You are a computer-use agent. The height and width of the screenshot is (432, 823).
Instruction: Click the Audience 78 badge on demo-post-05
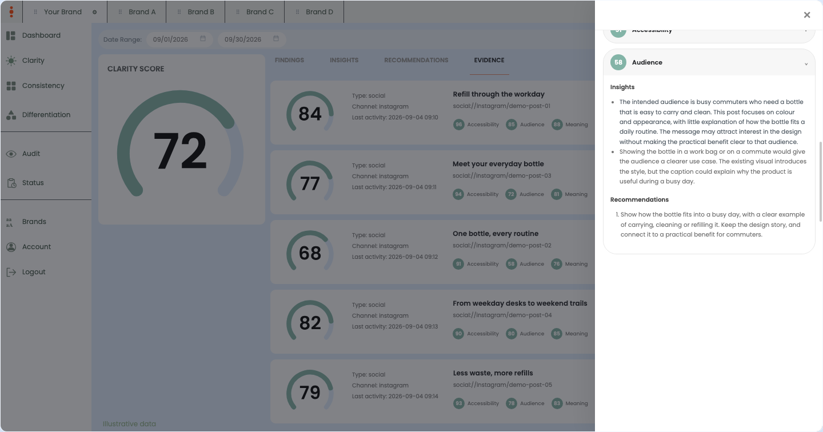[511, 403]
